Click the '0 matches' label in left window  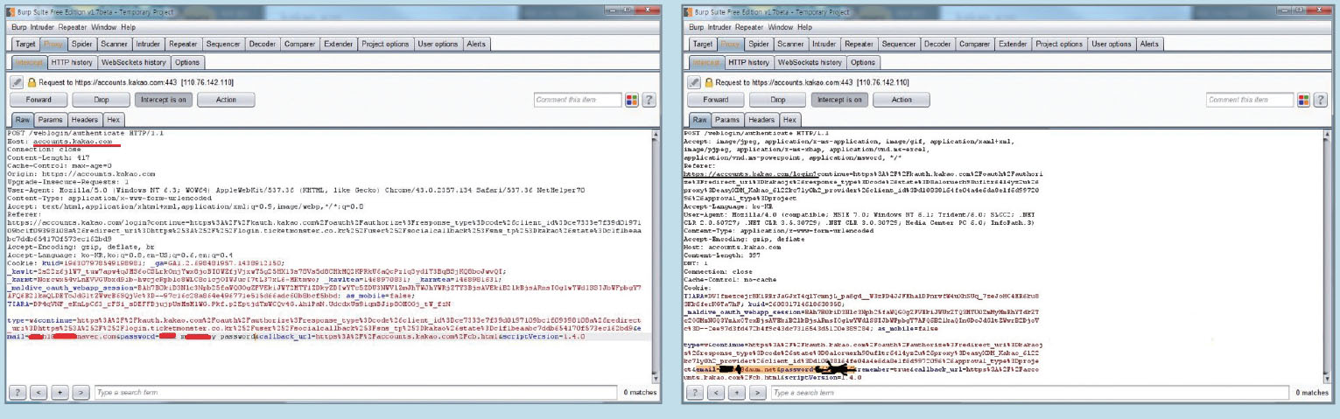640,394
